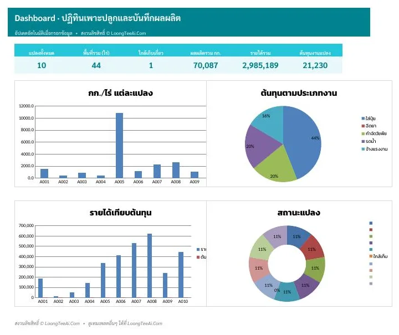This screenshot has height=335, width=399.
Task: Click the purple รดน้ำ legend swatch
Action: 363,141
